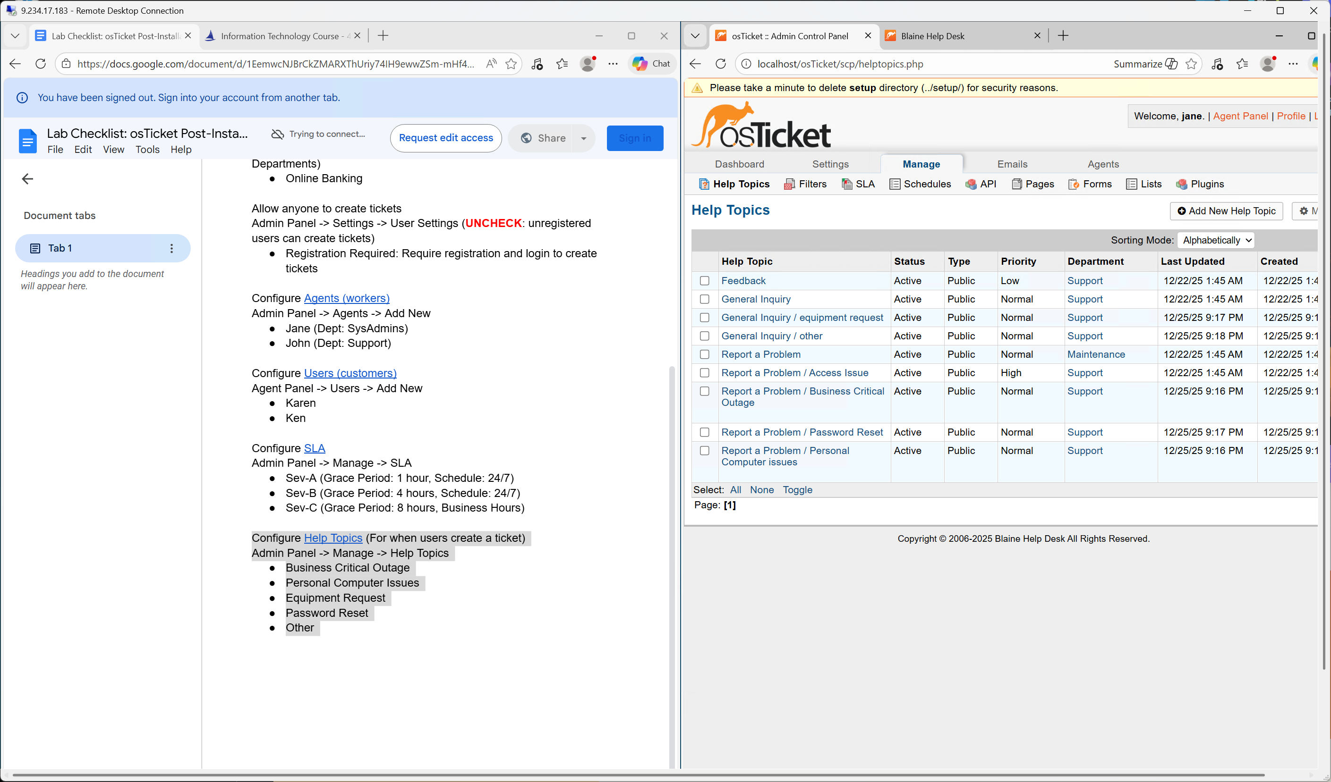Click Add New Help Topic button

point(1227,211)
